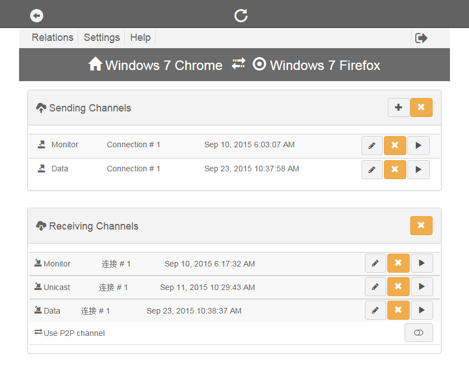Open the Relations menu
The height and width of the screenshot is (388, 469).
tap(52, 38)
